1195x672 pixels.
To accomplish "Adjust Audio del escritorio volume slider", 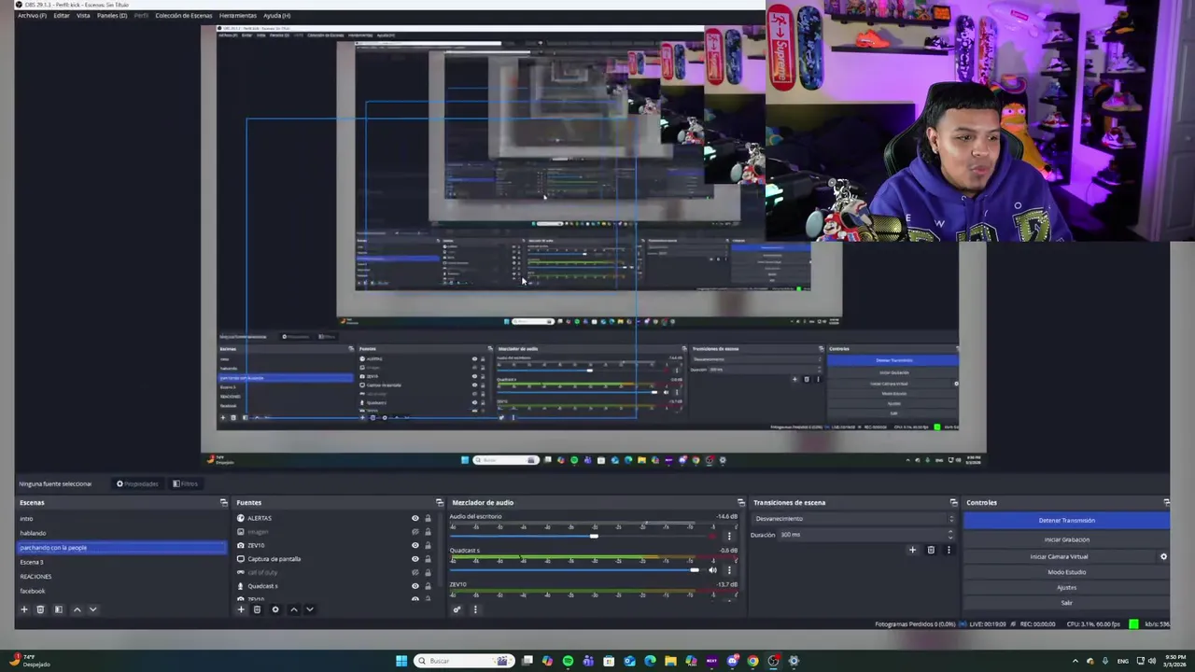I will pos(594,536).
